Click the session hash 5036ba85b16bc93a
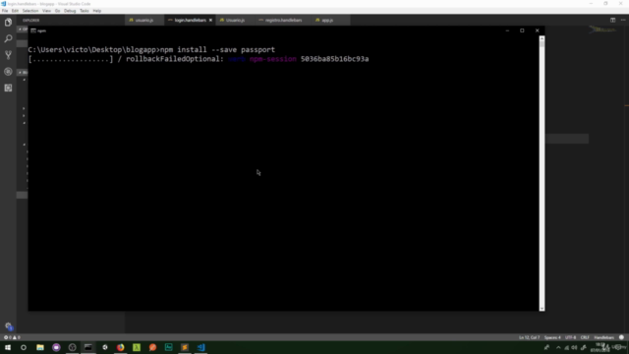This screenshot has height=354, width=629. [334, 59]
